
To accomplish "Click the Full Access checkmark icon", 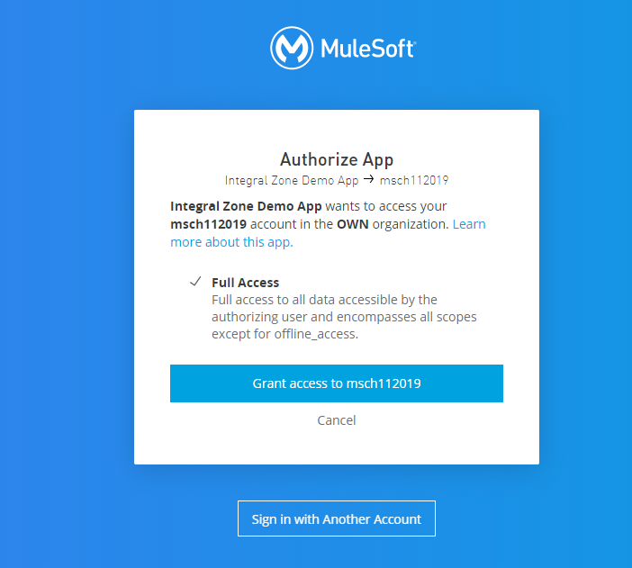I will pyautogui.click(x=195, y=282).
